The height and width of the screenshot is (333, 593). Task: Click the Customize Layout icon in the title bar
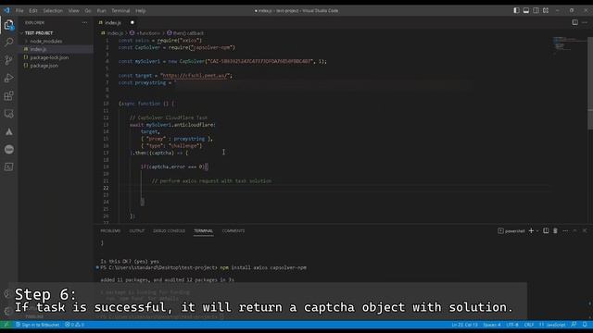[546, 10]
